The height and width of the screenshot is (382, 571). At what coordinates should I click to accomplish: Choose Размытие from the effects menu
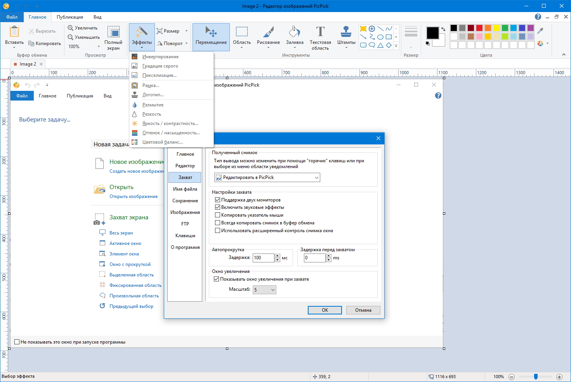[153, 105]
